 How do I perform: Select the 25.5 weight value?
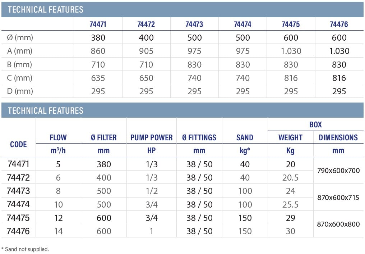[x=290, y=204]
